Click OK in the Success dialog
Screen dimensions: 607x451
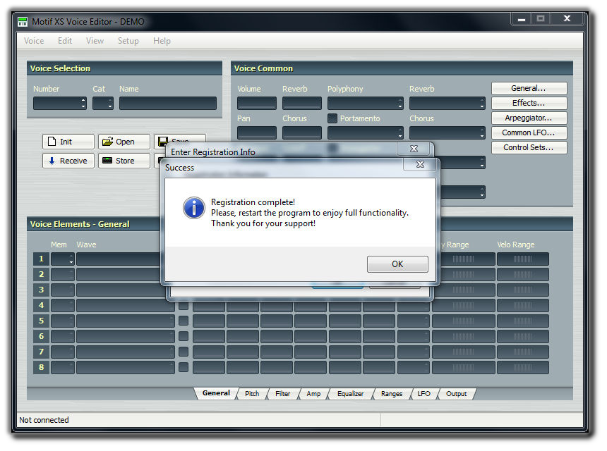click(x=397, y=264)
